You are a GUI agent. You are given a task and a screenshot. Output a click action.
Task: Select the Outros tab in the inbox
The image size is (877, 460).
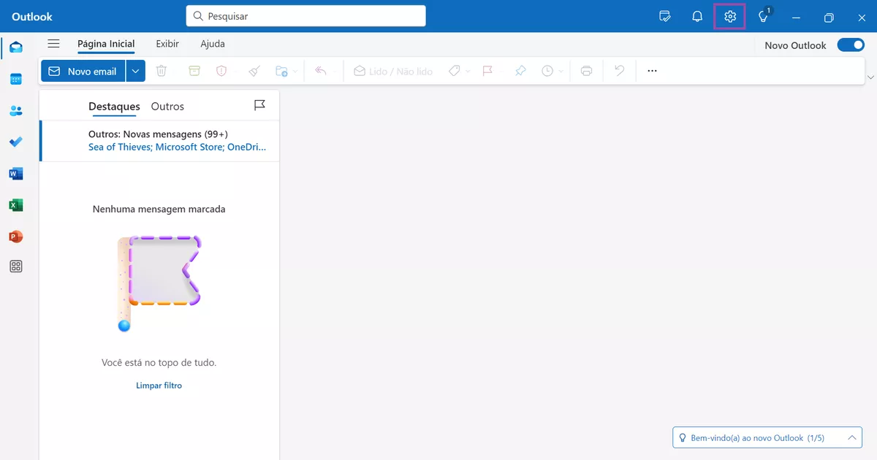click(x=167, y=106)
